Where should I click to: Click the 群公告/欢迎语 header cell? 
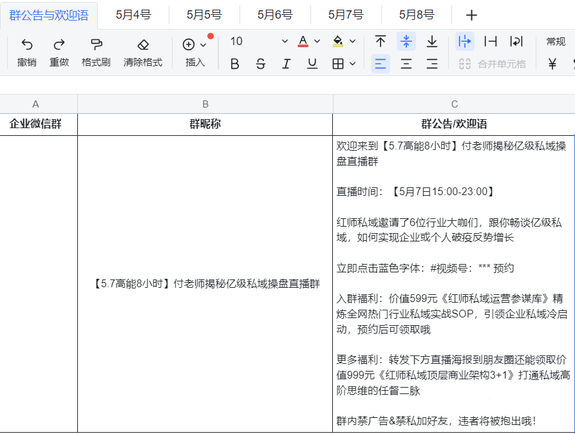(454, 124)
